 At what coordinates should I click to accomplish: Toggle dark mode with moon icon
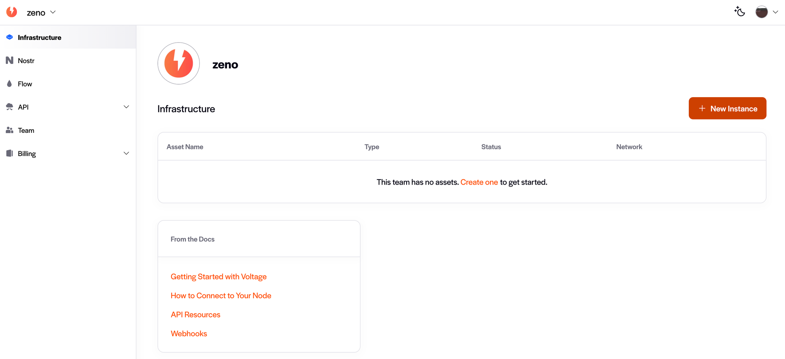tap(739, 12)
